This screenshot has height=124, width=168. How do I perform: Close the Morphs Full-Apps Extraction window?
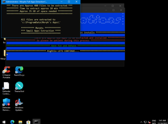(76, 2)
